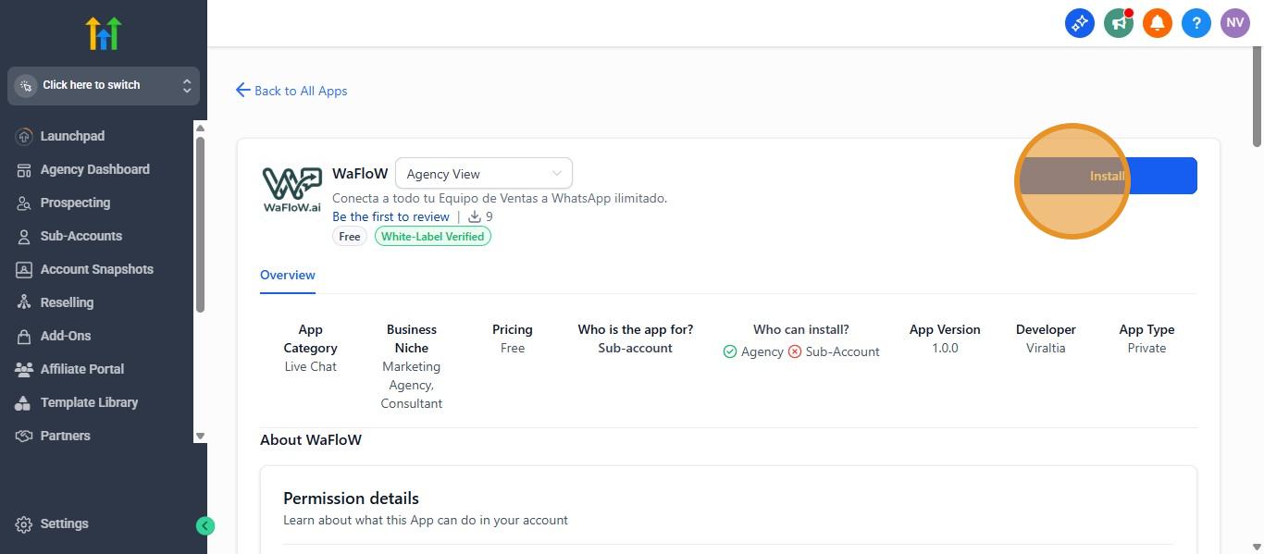This screenshot has width=1264, height=554.
Task: Open the notifications bell icon
Action: (1158, 23)
